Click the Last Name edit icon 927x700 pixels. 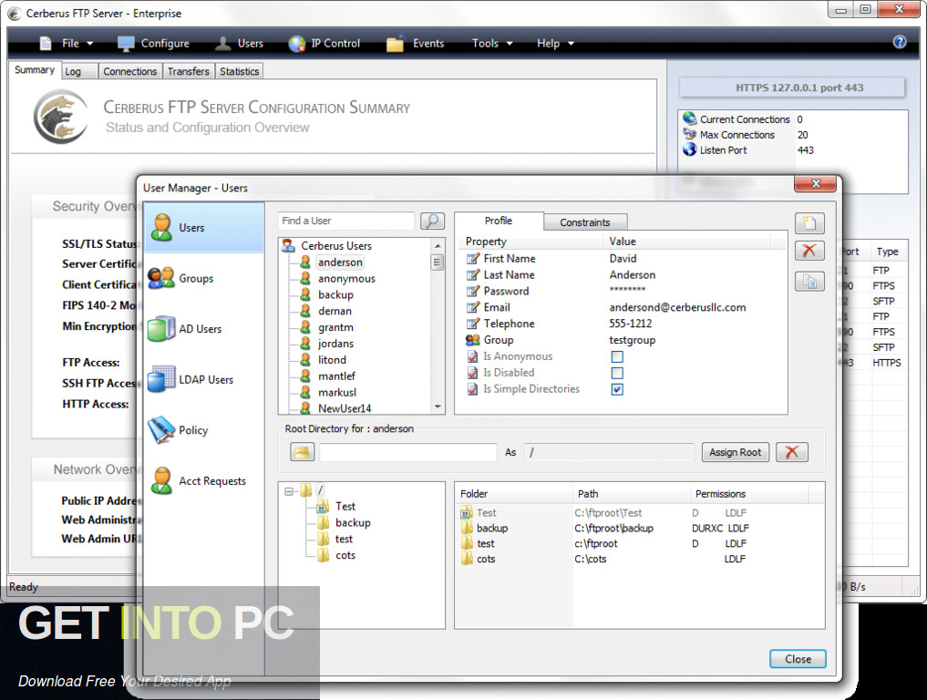tap(473, 275)
